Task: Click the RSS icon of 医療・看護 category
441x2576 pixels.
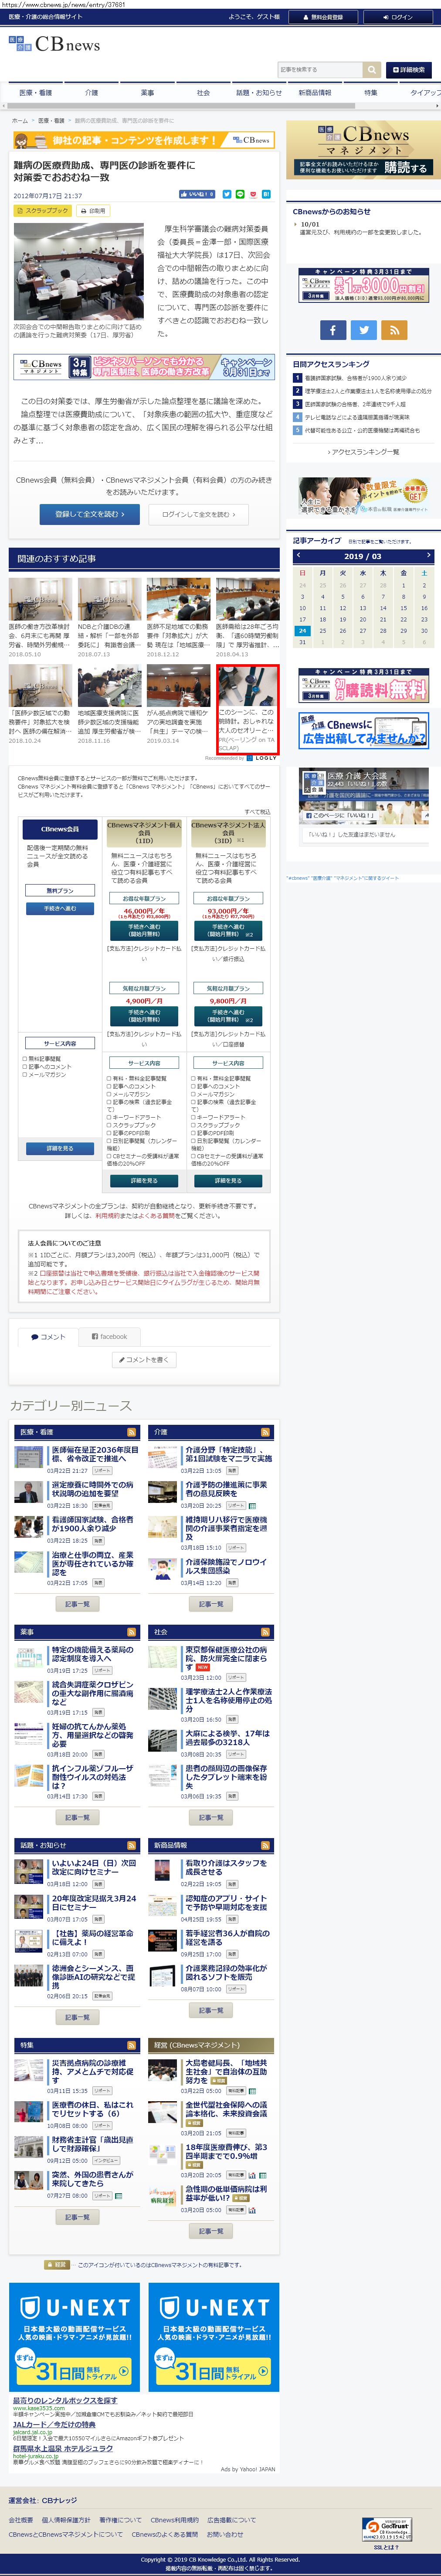Action: click(132, 1432)
